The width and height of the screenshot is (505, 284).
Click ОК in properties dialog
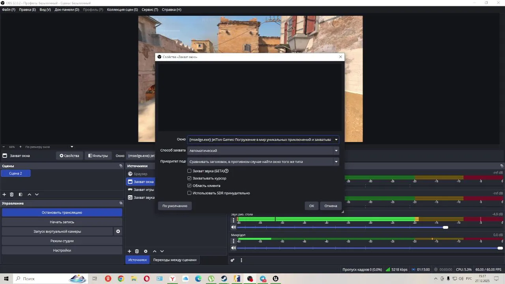312,206
